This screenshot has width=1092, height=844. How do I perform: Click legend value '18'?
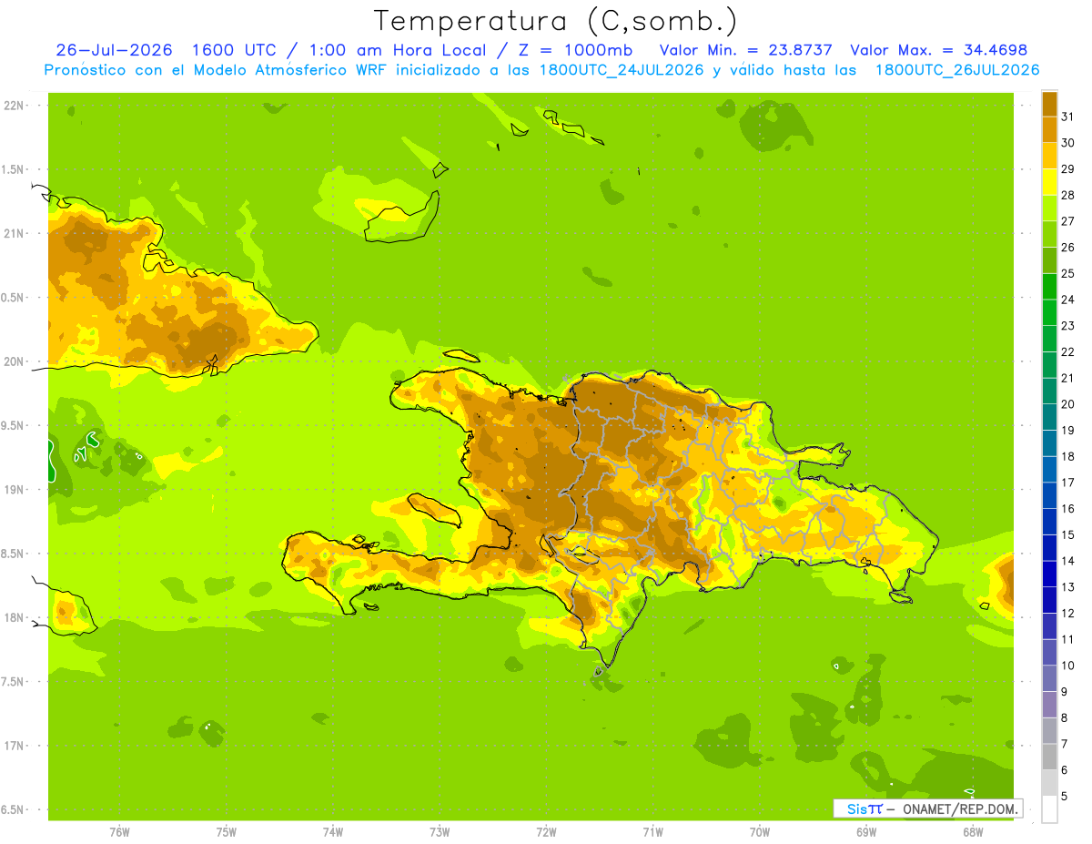[1068, 457]
